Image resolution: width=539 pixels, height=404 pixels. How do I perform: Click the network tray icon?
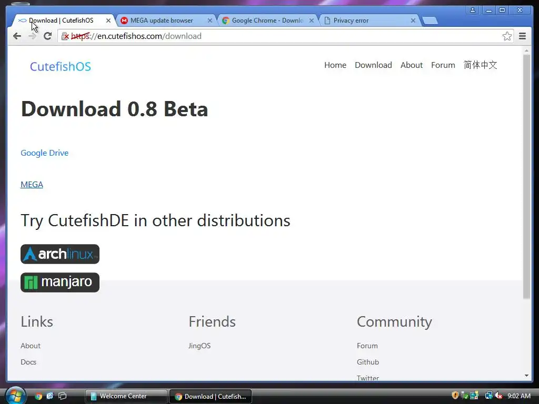coord(488,396)
